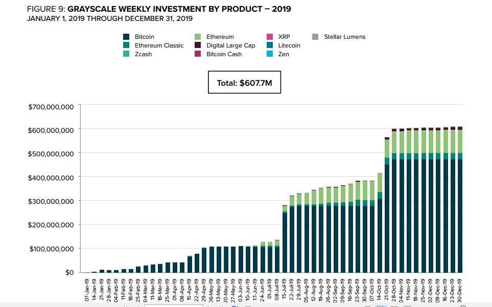
Task: Click the Total: $607.7M box
Action: pyautogui.click(x=244, y=83)
